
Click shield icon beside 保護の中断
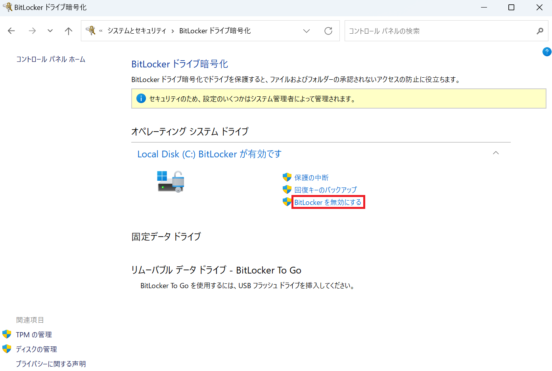click(x=287, y=177)
